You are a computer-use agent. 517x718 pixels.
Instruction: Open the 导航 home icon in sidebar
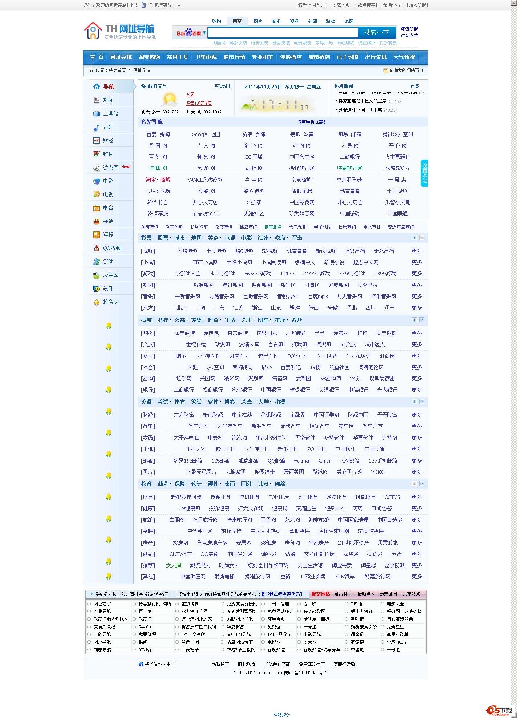coord(96,86)
